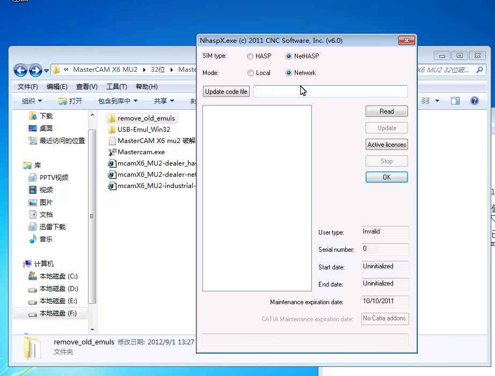Select 本地磁盘 (C:) drive
The width and height of the screenshot is (495, 376).
[53, 276]
